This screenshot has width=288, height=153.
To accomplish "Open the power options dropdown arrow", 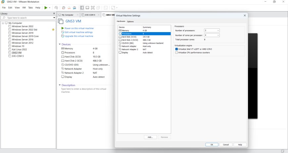I will tap(50, 8).
